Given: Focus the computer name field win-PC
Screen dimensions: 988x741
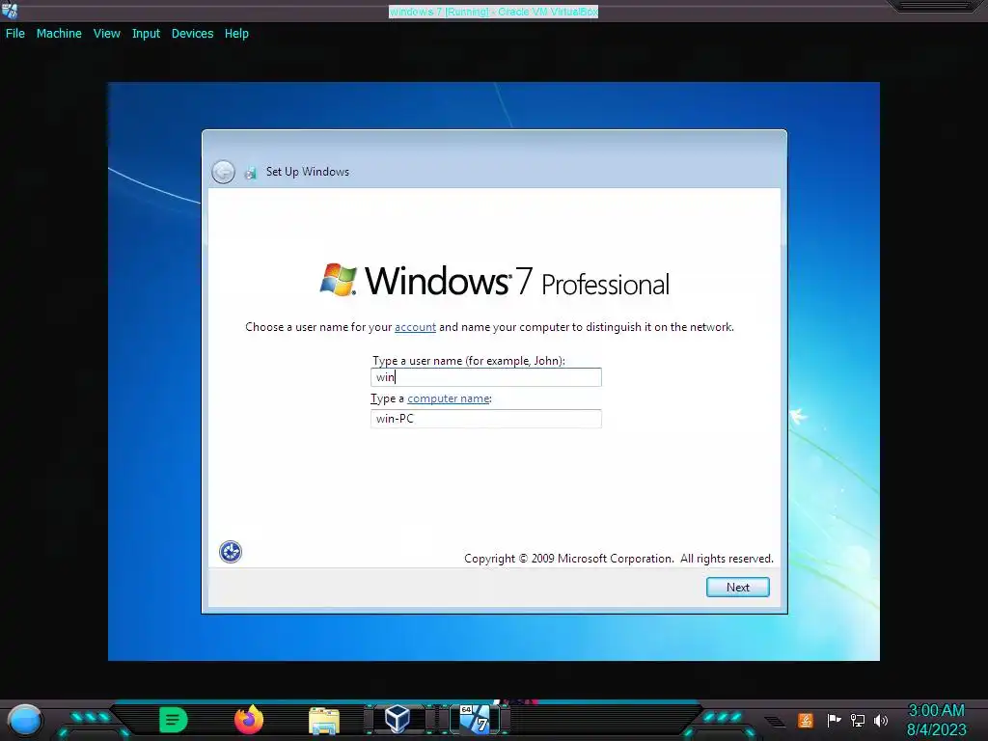Looking at the screenshot, I should point(486,419).
